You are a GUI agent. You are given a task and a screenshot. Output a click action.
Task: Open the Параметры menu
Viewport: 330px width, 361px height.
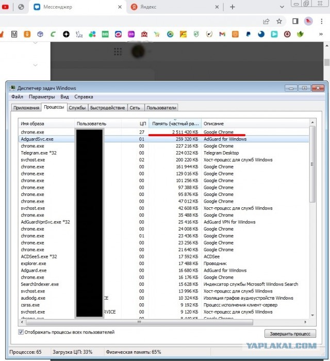(42, 97)
